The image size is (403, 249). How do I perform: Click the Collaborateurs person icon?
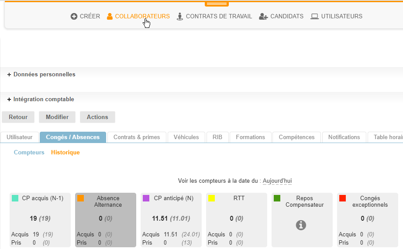[110, 17]
